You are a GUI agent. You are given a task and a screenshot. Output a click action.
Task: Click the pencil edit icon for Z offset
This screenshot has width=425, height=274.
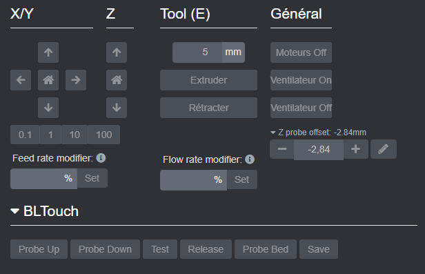pos(384,149)
